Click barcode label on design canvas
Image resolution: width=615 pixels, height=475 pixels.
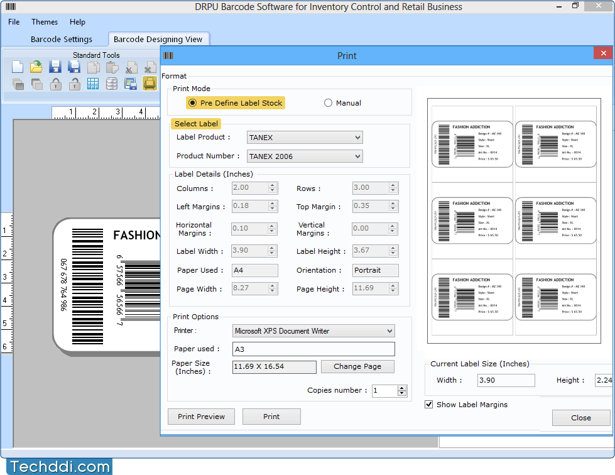(107, 287)
